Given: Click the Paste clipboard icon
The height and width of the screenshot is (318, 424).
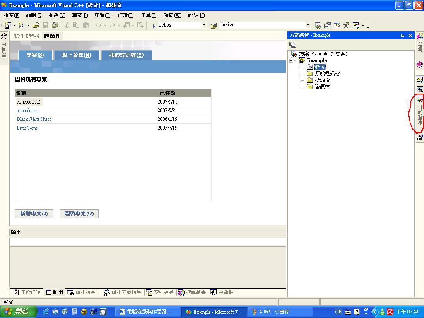Looking at the screenshot, I should 86,25.
